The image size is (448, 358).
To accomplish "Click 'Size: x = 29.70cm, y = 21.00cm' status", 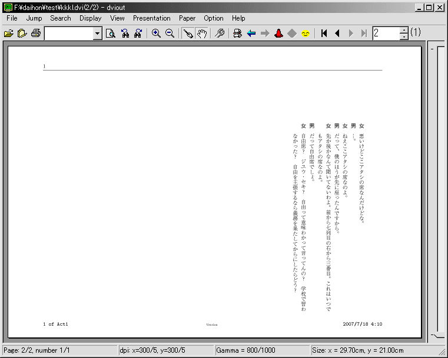I will [358, 350].
